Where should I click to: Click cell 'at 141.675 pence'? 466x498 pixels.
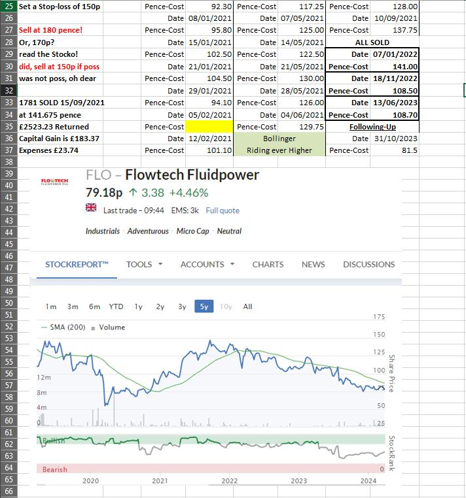pyautogui.click(x=60, y=115)
